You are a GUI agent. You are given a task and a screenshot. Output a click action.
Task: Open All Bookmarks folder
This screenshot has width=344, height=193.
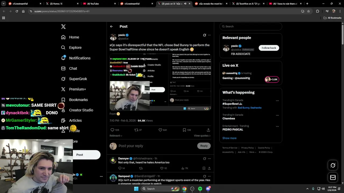coord(332,18)
